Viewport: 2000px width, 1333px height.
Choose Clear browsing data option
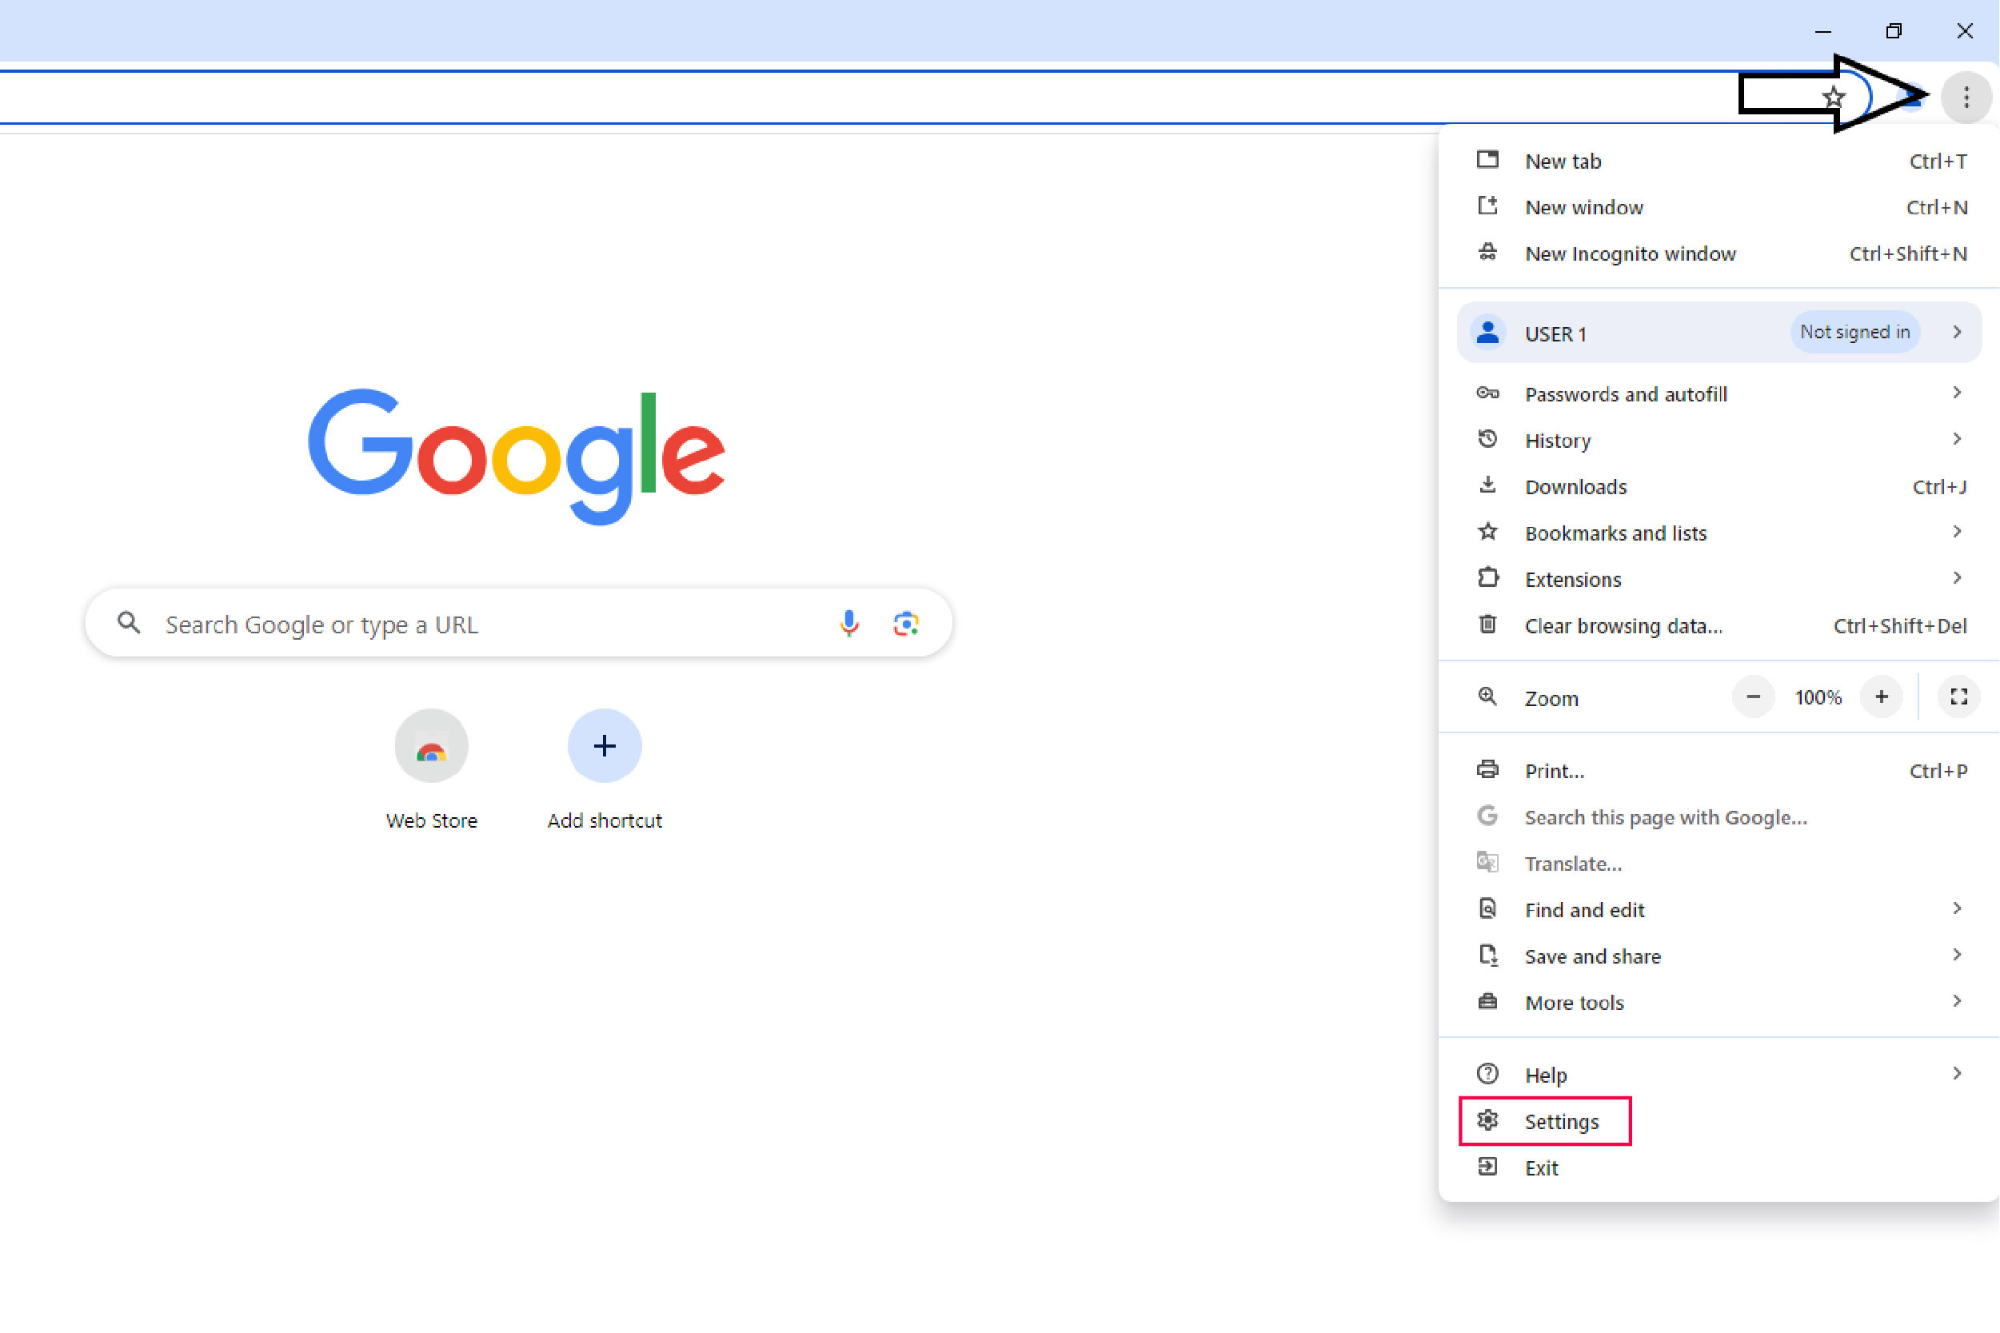coord(1623,625)
